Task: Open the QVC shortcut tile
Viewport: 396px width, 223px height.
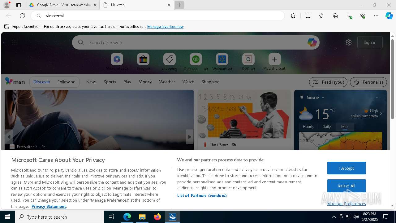Action: coord(248,62)
